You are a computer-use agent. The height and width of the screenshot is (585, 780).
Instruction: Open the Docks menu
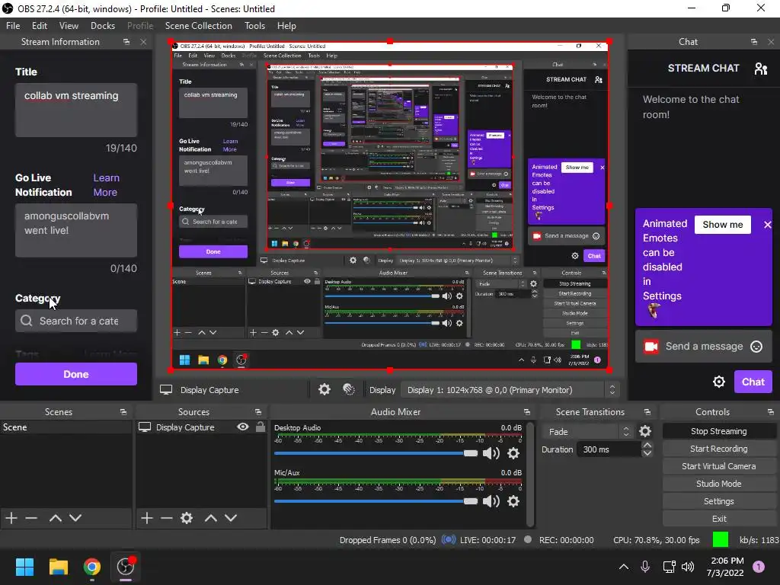click(x=103, y=26)
